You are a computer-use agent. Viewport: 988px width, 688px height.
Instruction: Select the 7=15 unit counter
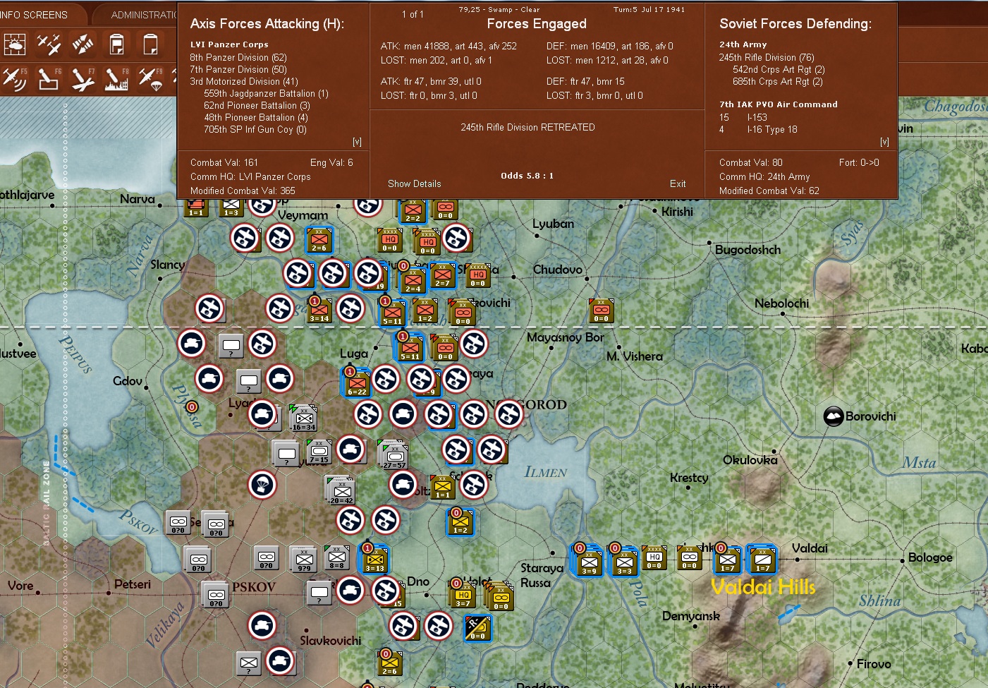(x=319, y=451)
